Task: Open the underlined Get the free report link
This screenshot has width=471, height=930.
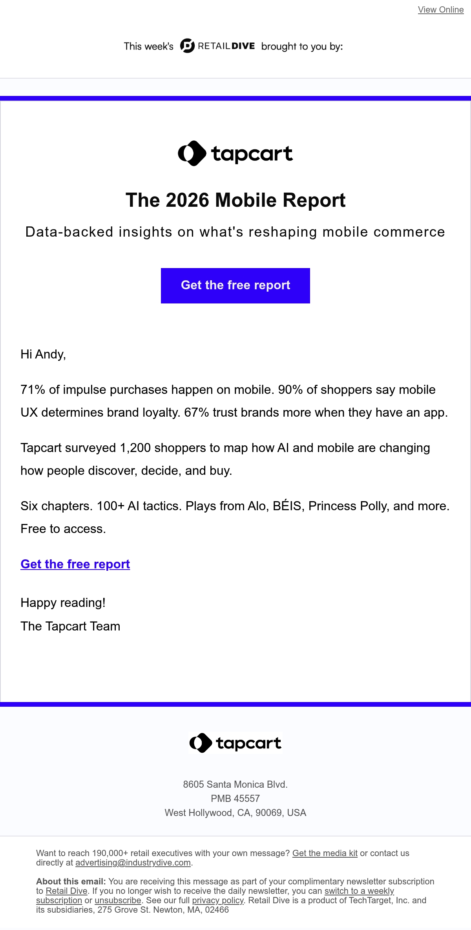Action: 75,564
